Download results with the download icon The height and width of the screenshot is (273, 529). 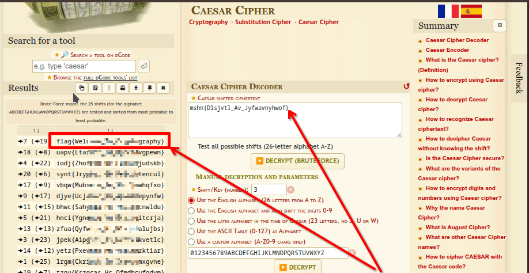136,88
